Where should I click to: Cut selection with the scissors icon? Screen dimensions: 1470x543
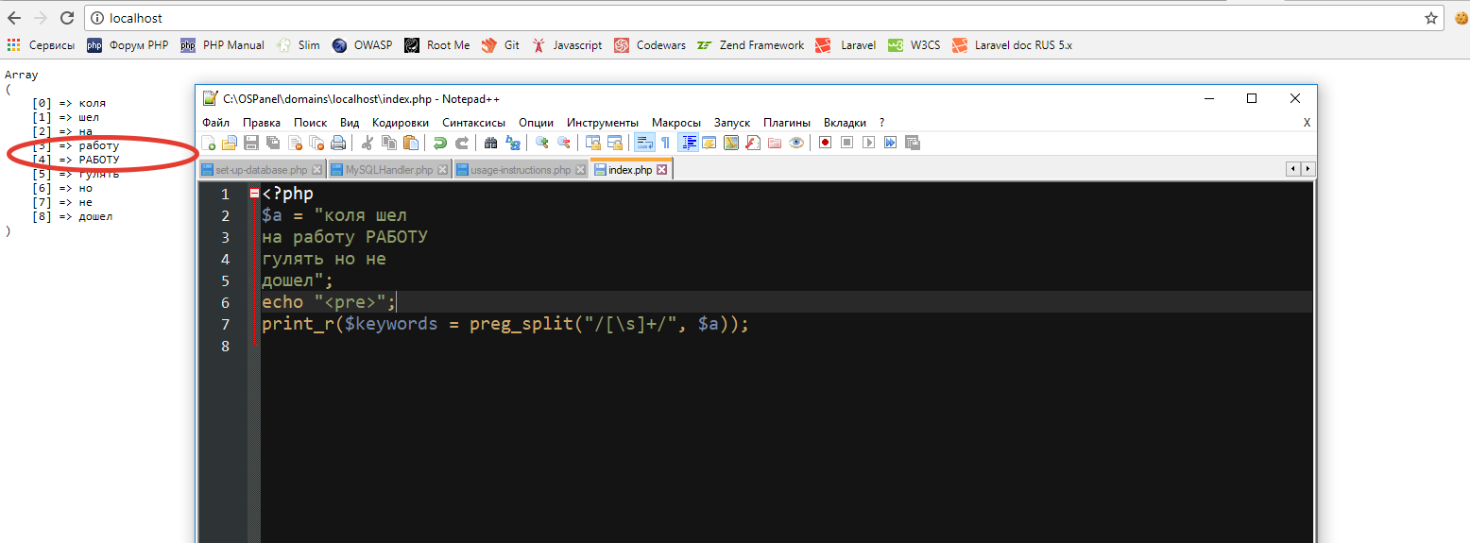(367, 143)
